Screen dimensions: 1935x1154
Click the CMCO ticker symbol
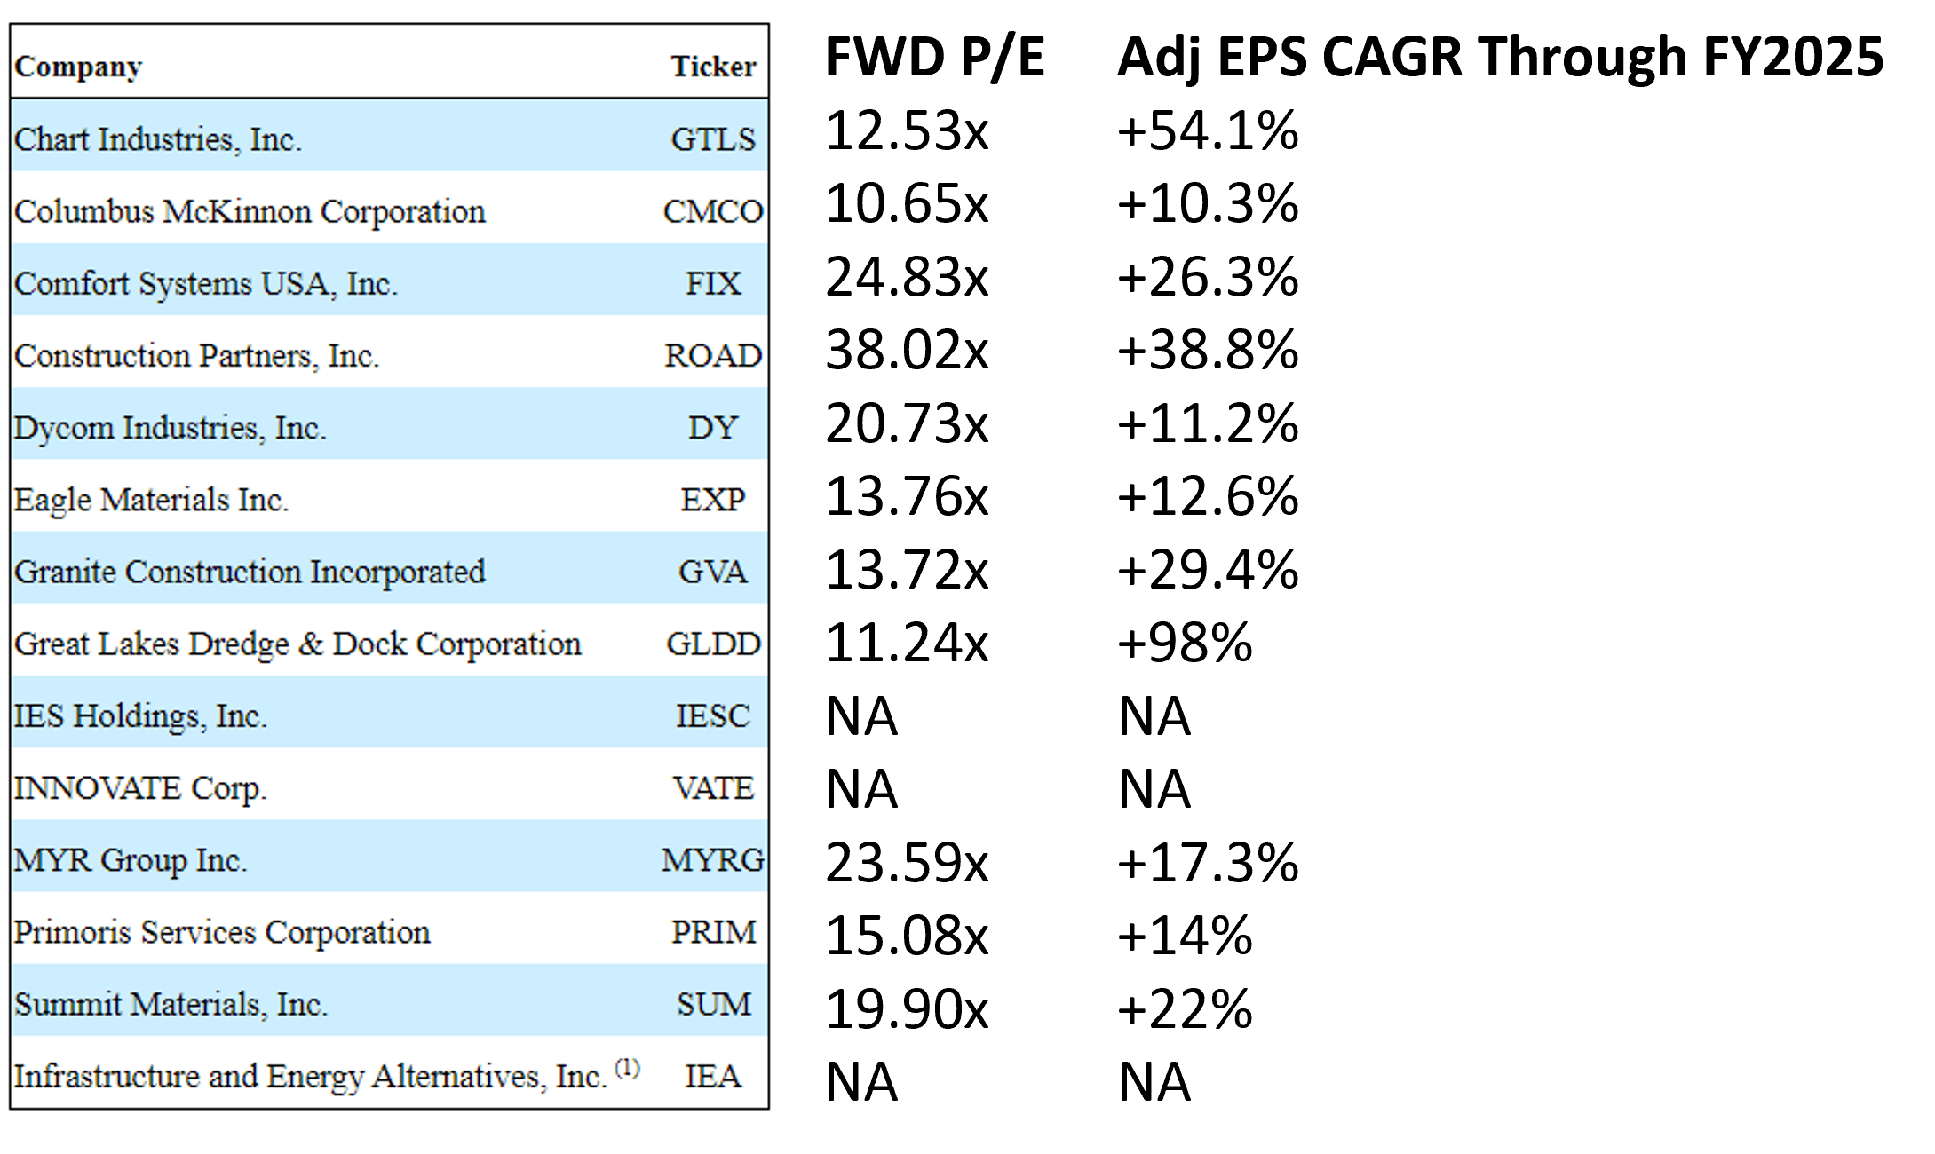click(712, 211)
